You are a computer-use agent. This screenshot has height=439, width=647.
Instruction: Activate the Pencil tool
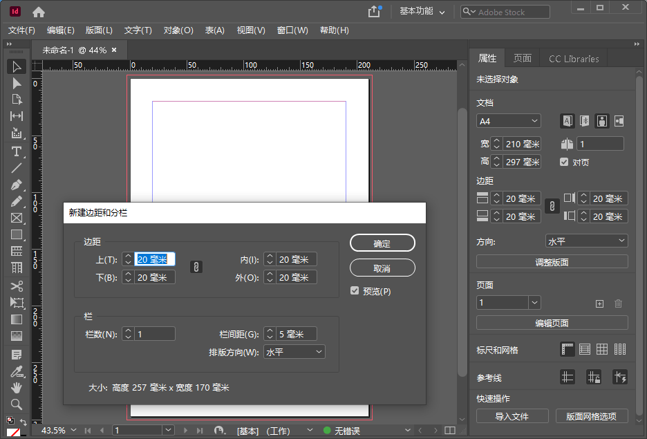[x=17, y=201]
